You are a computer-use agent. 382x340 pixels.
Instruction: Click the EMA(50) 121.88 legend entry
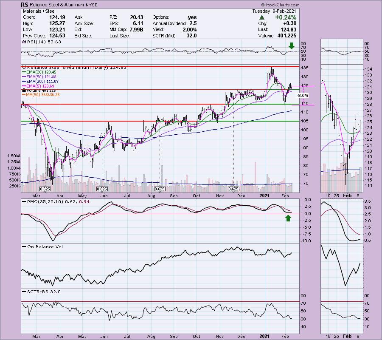click(39, 77)
